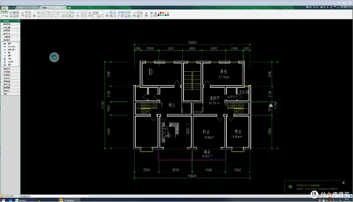Click the round blue floating button on the canvas
Viewport: 353px width, 202px height.
(x=54, y=57)
